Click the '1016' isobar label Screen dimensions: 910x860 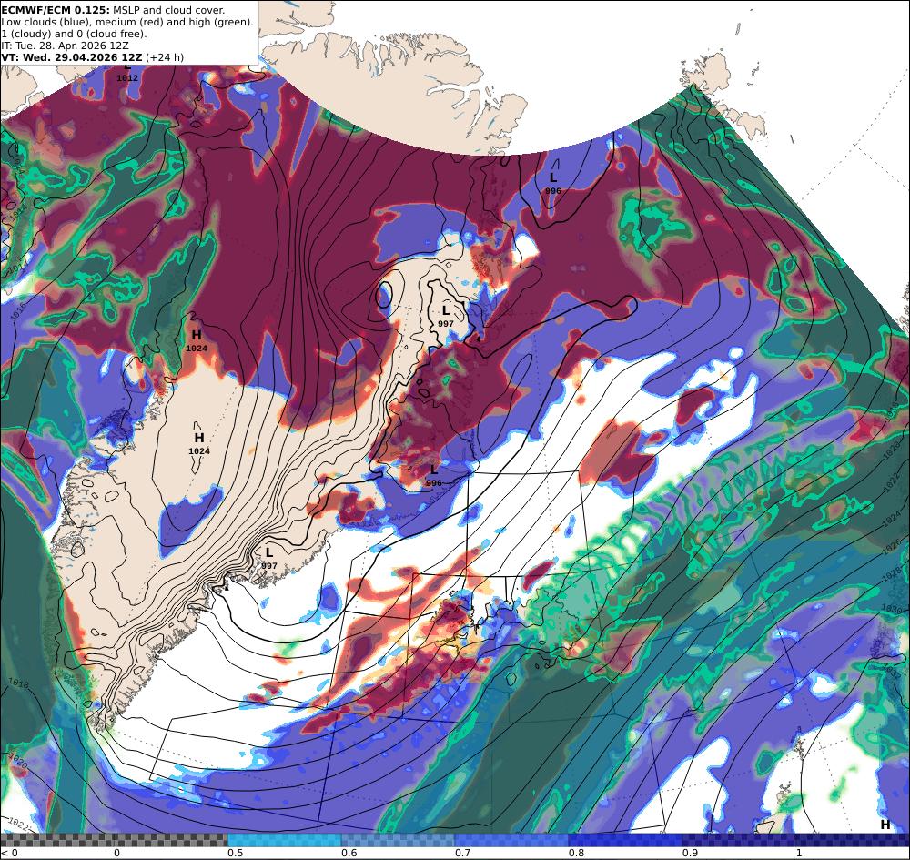click(x=19, y=310)
